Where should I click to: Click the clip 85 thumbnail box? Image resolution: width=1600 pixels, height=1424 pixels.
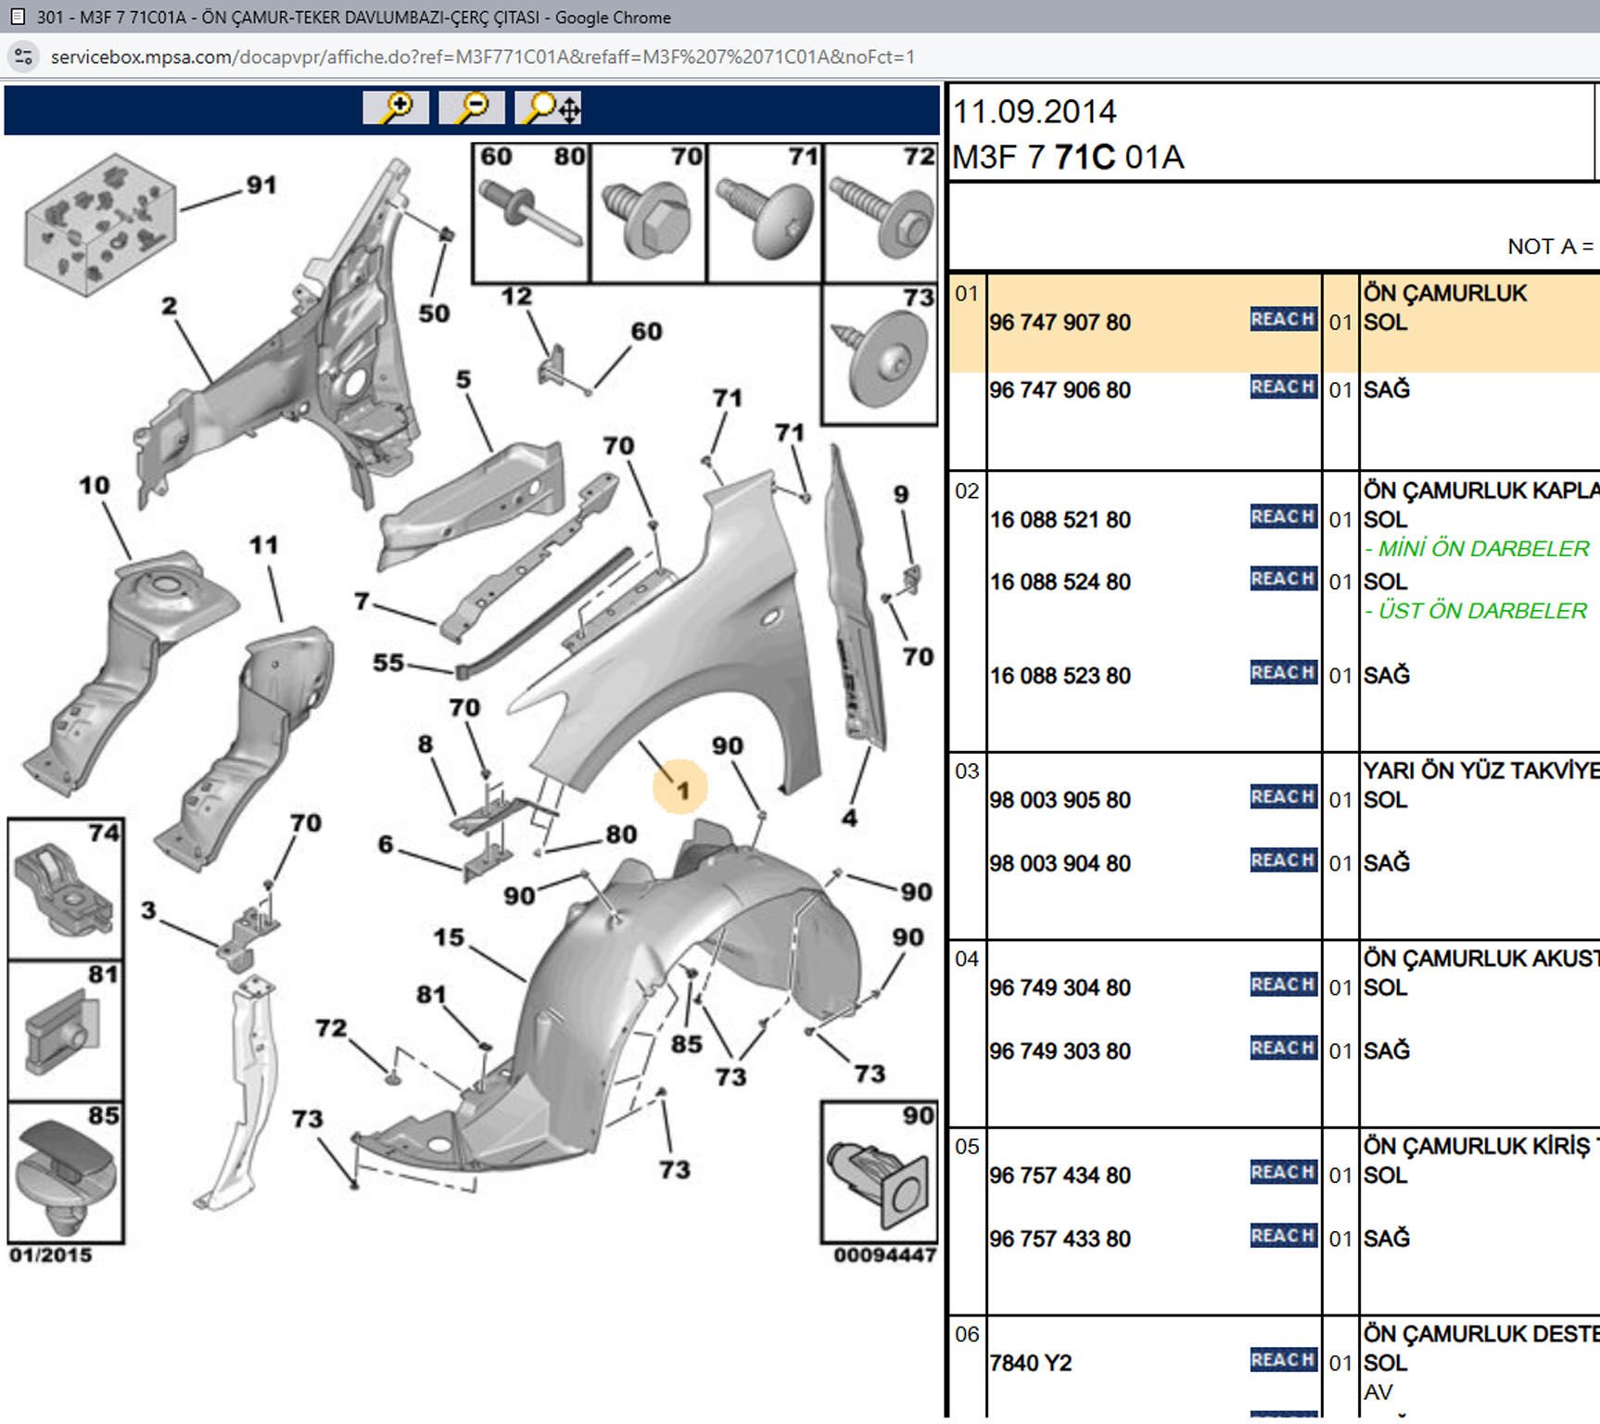point(66,1172)
